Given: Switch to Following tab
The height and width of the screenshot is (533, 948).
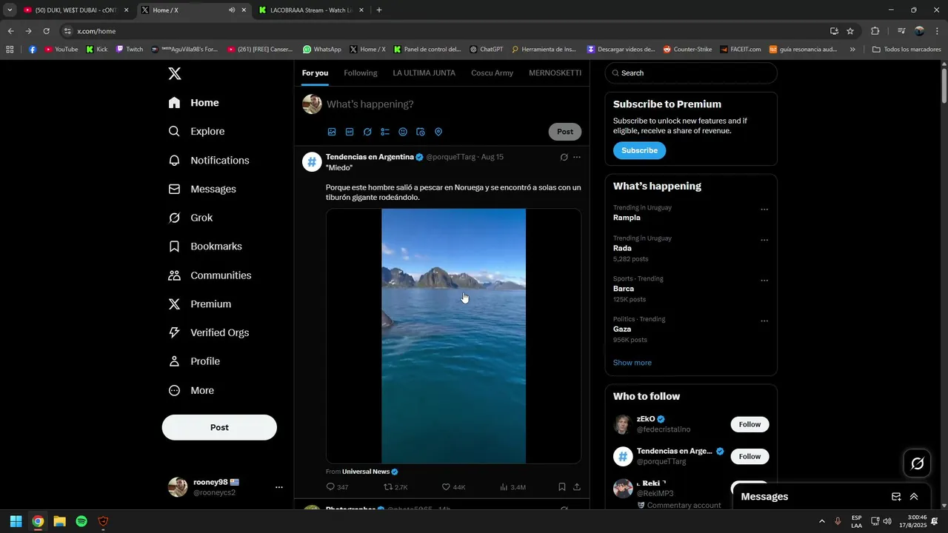Looking at the screenshot, I should click(361, 73).
